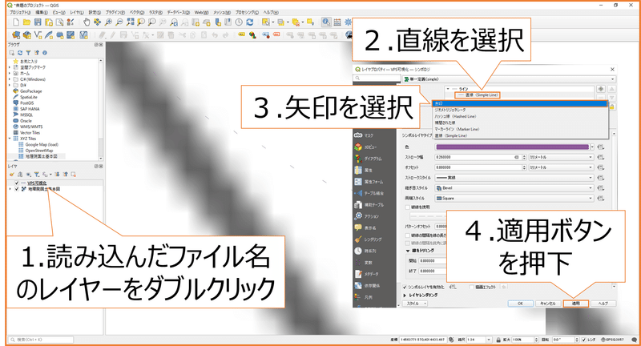Expand the レイヤレンダリング section
Viewport: 641px width, 346px height.
pyautogui.click(x=405, y=295)
